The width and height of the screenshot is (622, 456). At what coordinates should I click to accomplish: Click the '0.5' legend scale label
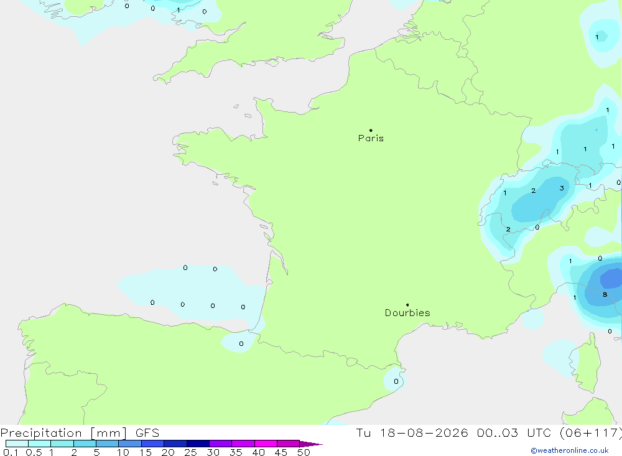point(34,452)
